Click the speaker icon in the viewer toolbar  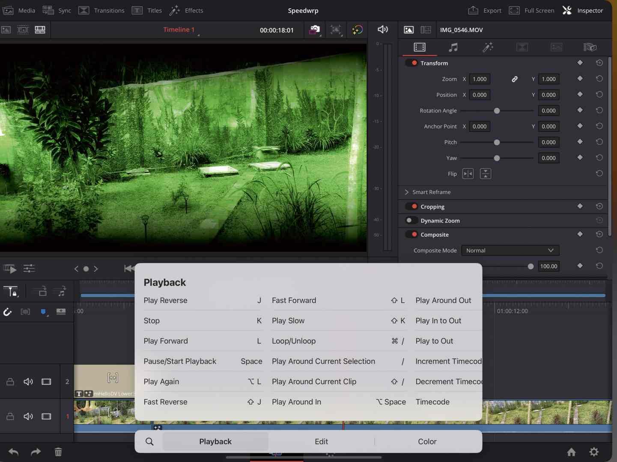click(382, 30)
